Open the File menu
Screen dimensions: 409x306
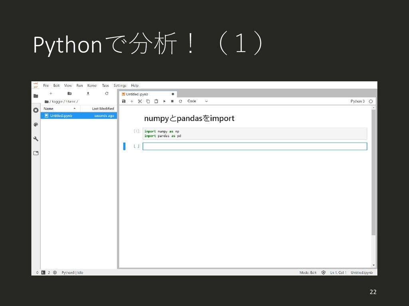pyautogui.click(x=46, y=85)
